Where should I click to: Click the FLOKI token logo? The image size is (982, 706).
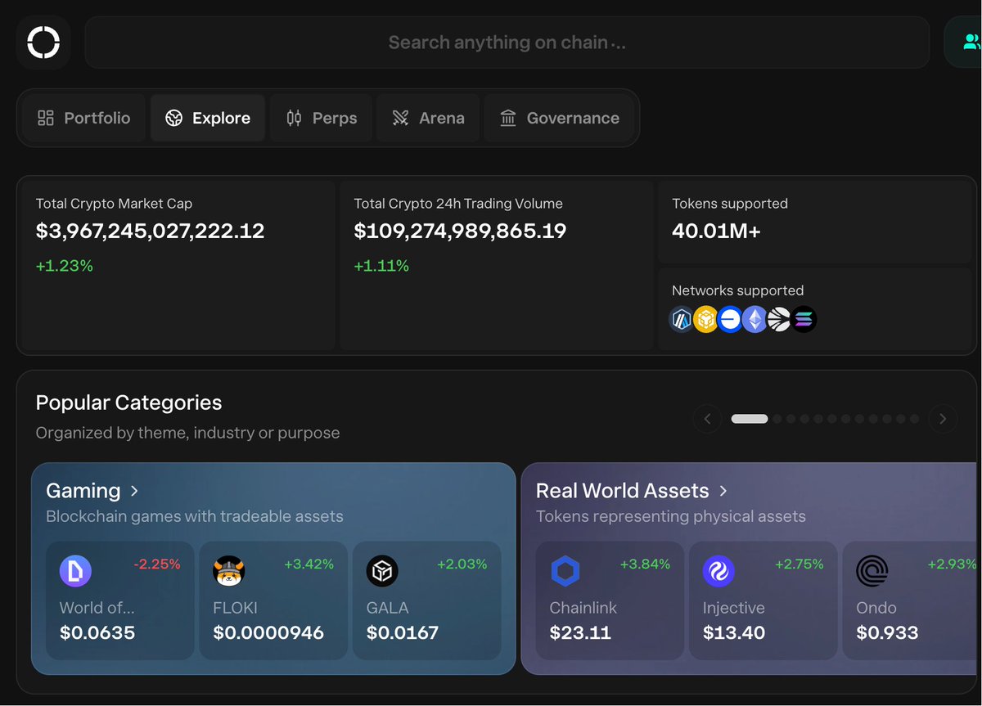pyautogui.click(x=229, y=571)
